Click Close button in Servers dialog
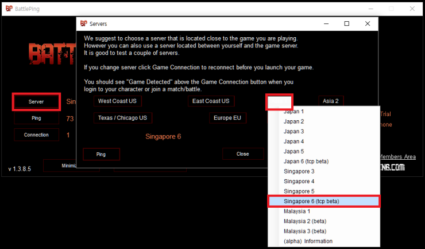 pyautogui.click(x=242, y=154)
